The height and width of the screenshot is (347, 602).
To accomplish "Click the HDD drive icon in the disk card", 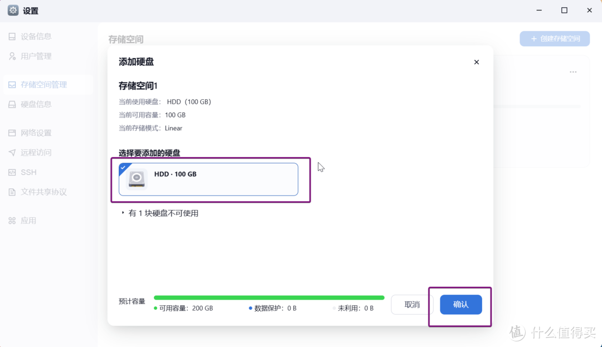I will pos(137,179).
